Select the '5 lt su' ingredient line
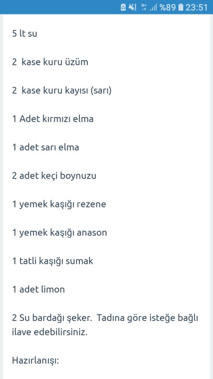Viewport: 213px width, 379px height. pyautogui.click(x=24, y=34)
